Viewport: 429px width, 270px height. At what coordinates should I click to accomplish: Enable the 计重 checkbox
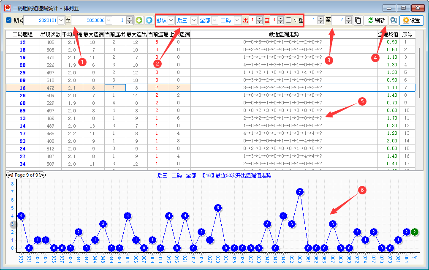[288, 20]
